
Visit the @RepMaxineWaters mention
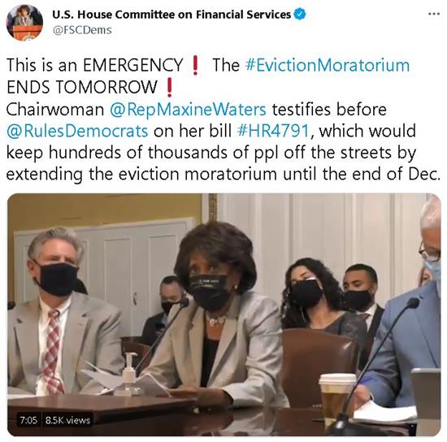pyautogui.click(x=188, y=109)
